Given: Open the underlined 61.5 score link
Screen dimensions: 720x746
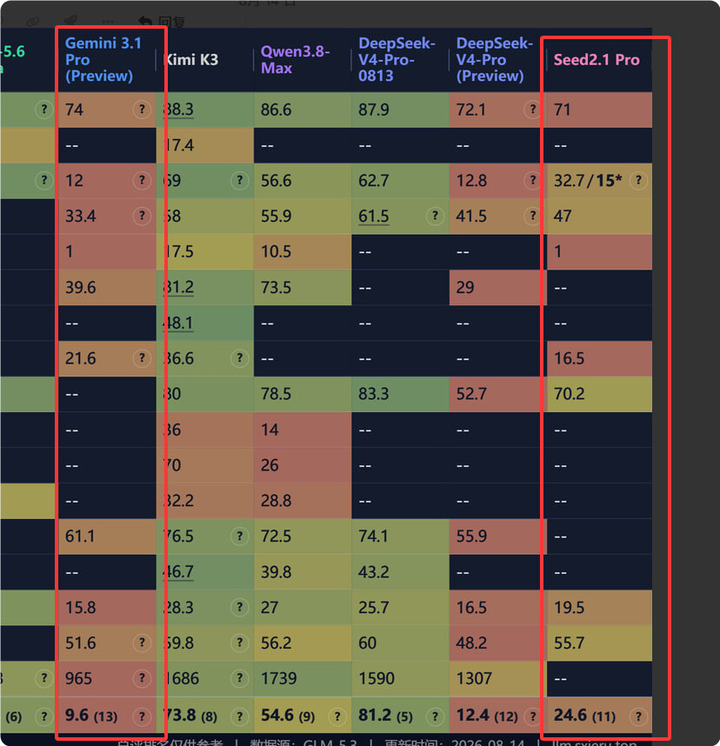Looking at the screenshot, I should pyautogui.click(x=374, y=216).
